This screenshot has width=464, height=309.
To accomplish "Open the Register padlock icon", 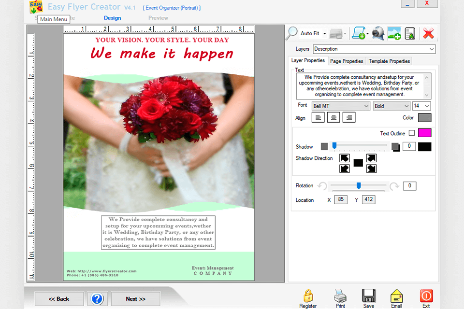I will pos(308,295).
